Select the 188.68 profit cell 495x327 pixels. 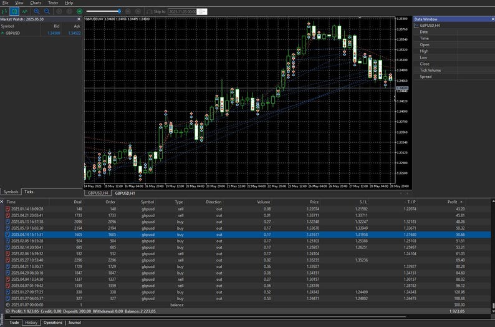pos(459,298)
